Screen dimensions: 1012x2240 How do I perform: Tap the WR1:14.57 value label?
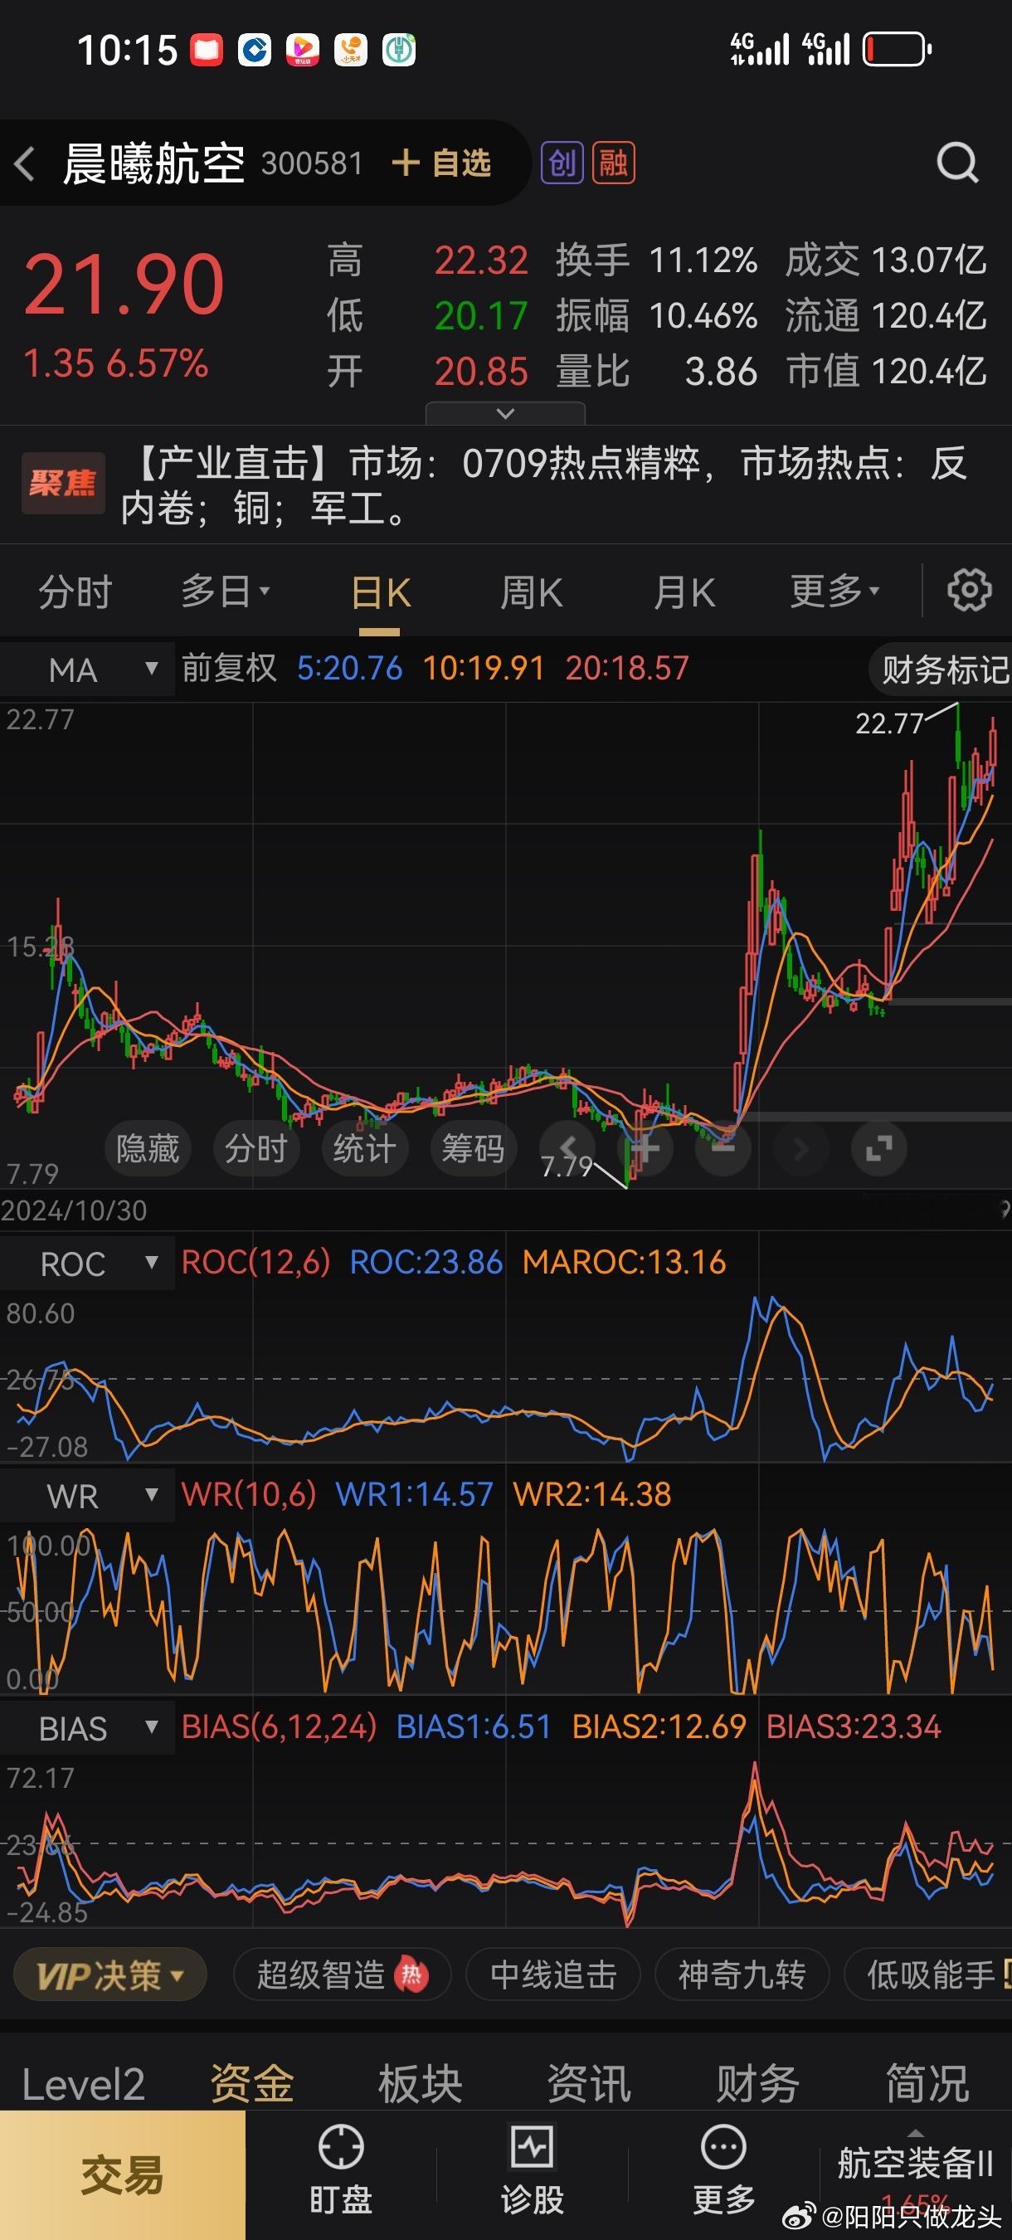pos(415,1495)
